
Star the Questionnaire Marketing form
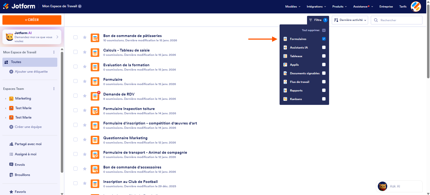tap(85, 139)
